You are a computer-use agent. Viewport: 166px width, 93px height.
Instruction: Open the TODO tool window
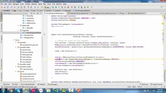tap(15, 84)
